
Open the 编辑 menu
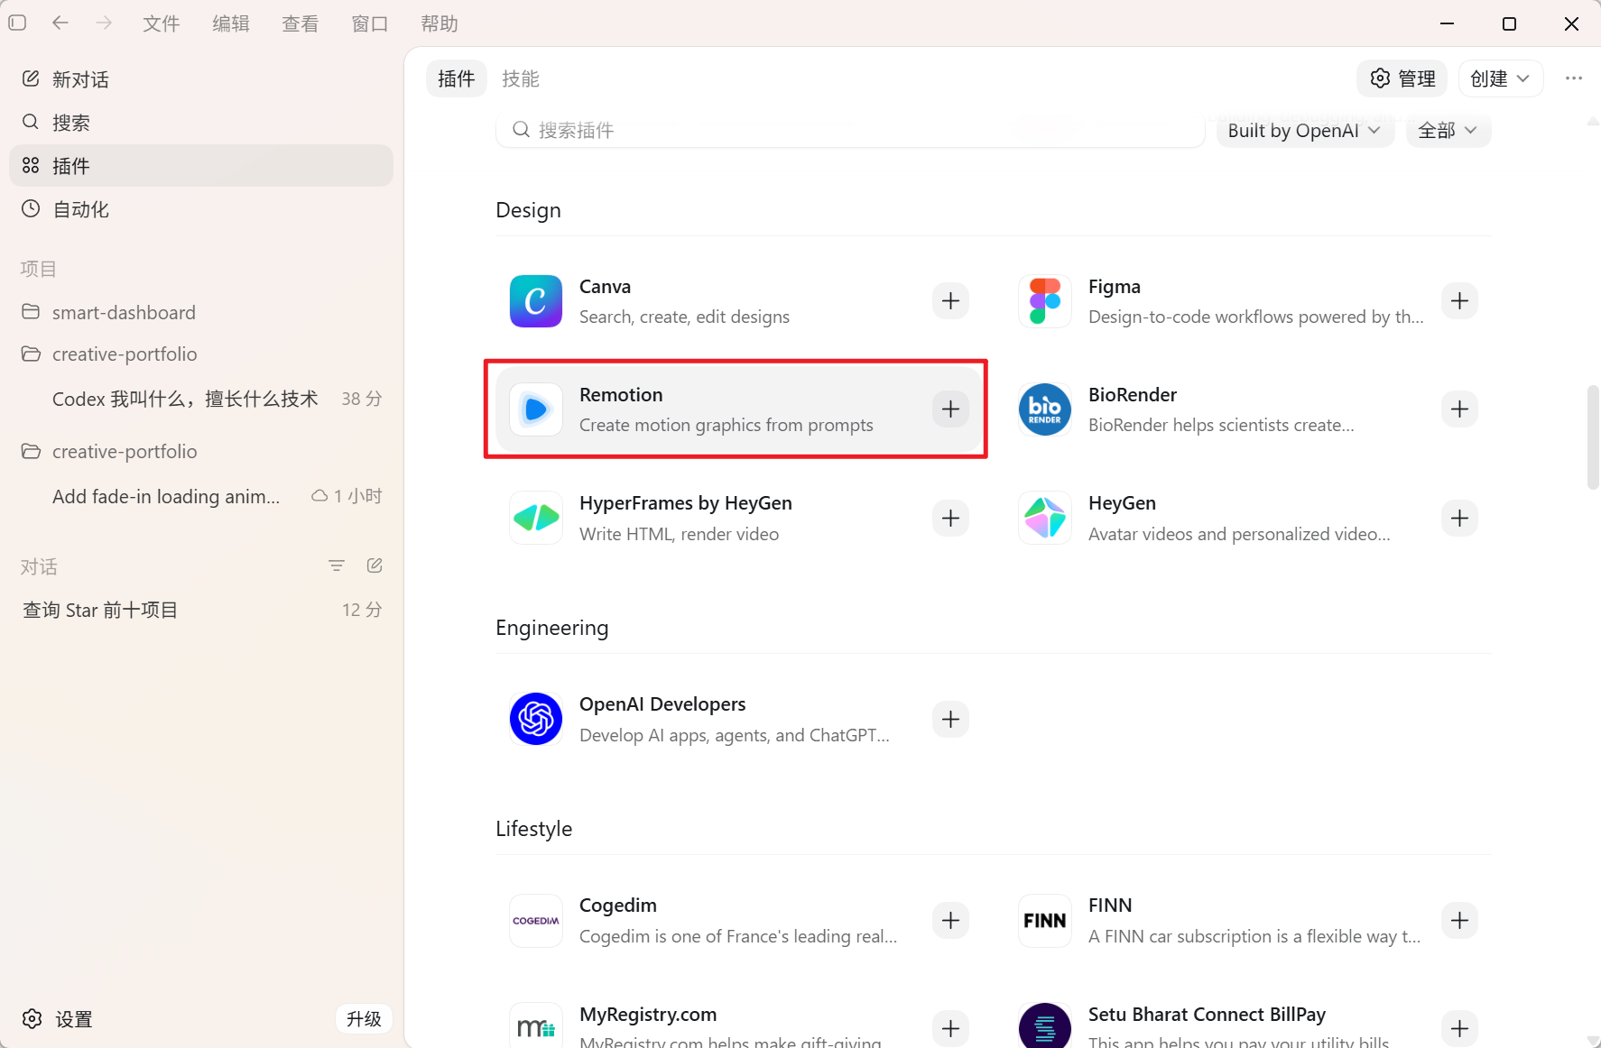231,23
